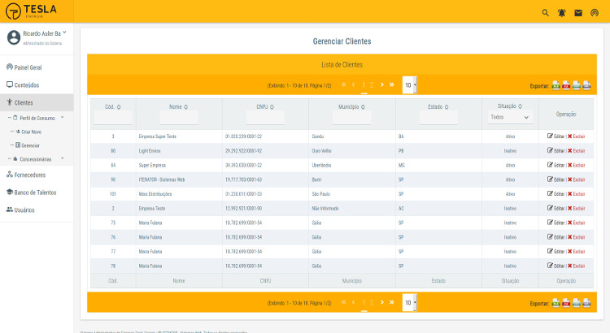Select Criar Novo under Perfil de Consumo
Image resolution: width=610 pixels, height=333 pixels.
point(28,132)
